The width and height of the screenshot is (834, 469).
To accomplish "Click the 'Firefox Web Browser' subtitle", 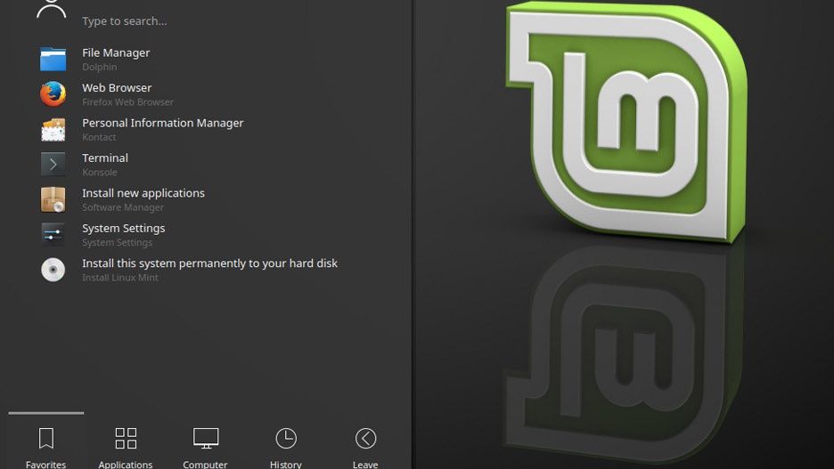I will click(127, 102).
